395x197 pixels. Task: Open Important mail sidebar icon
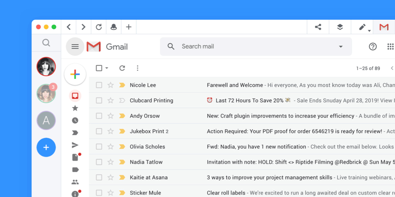point(75,133)
